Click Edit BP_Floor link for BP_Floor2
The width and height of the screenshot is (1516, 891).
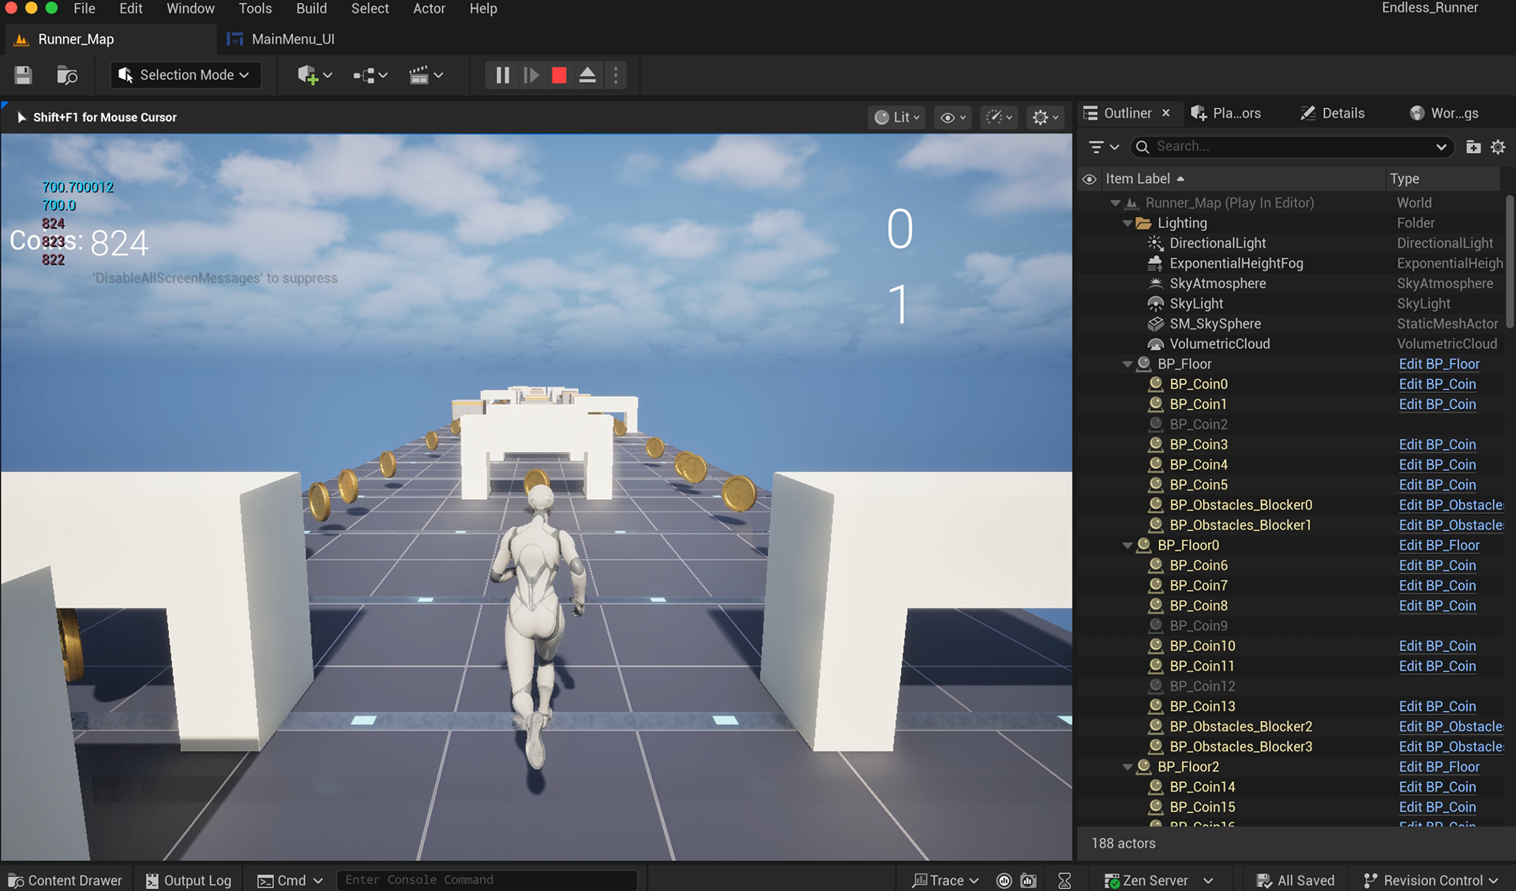click(1439, 767)
